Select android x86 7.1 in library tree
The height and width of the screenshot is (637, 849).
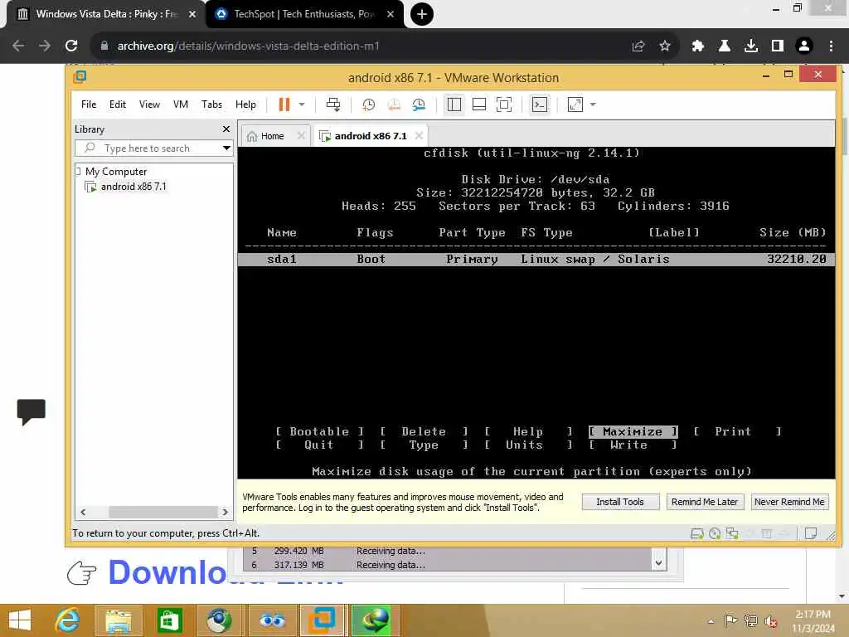pos(133,187)
